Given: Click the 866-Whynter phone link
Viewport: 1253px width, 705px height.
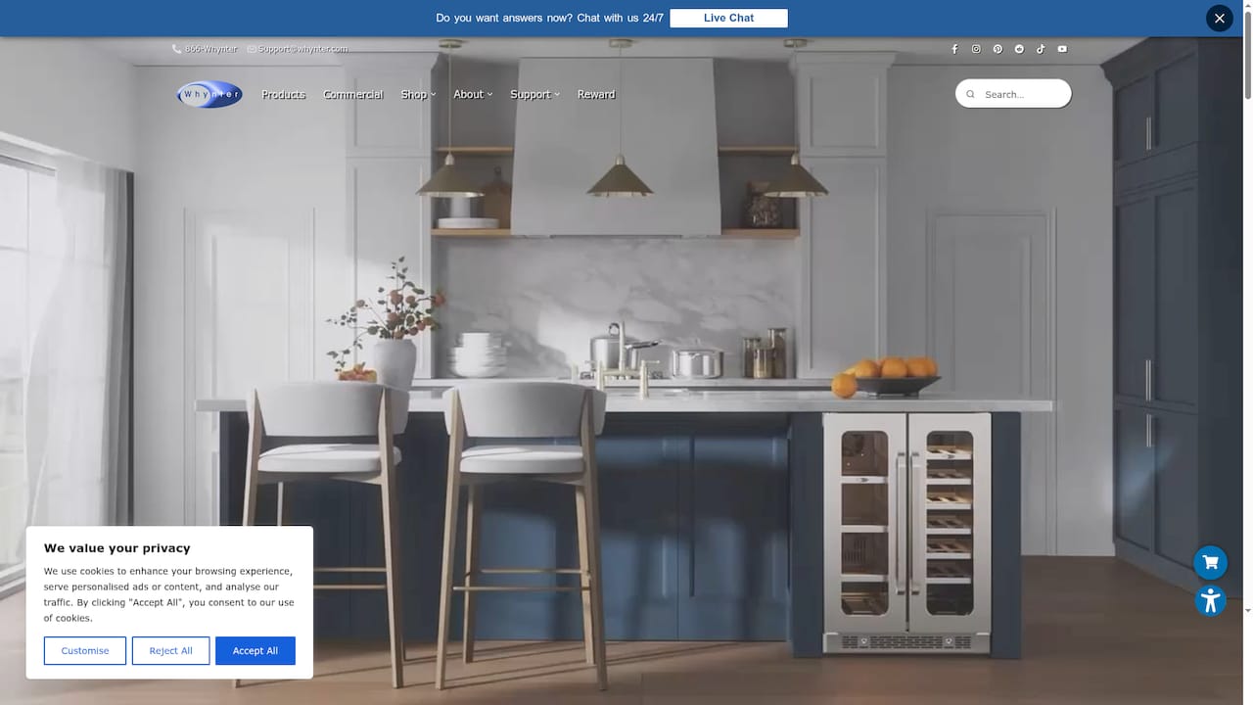Looking at the screenshot, I should [x=210, y=49].
